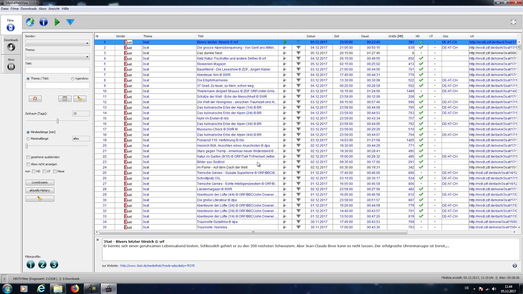
Task: Click the Livestreams button
Action: (40, 183)
